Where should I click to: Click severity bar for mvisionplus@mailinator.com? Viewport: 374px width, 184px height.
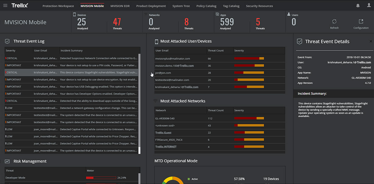click(249, 58)
